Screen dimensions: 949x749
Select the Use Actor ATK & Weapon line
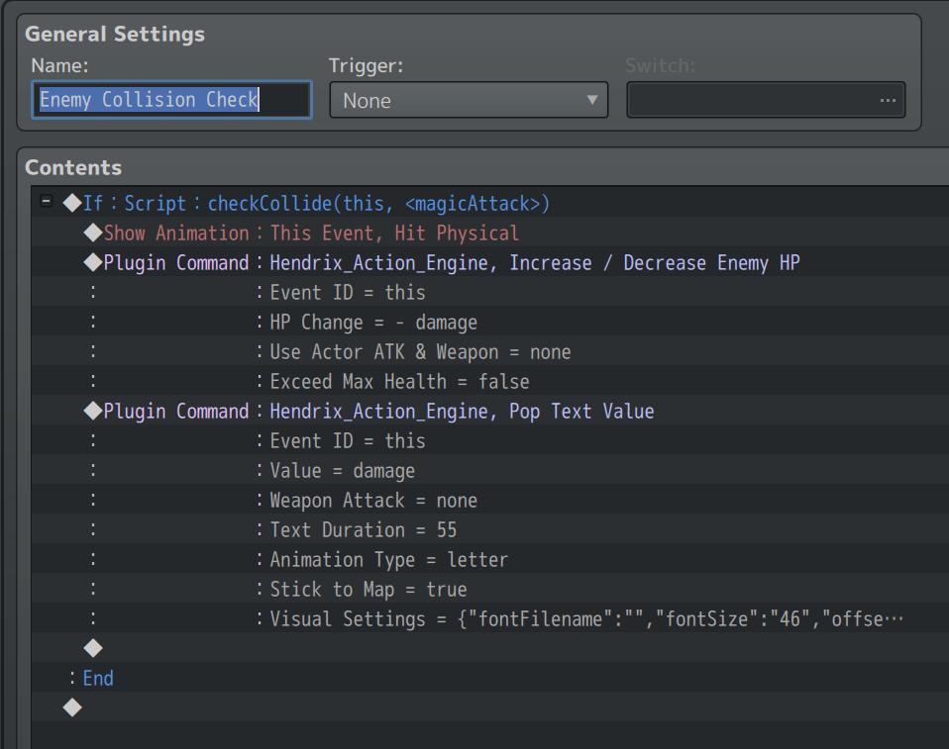(x=490, y=351)
